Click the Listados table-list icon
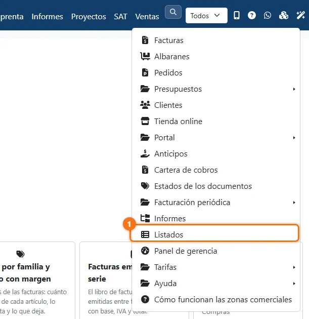 pos(145,234)
